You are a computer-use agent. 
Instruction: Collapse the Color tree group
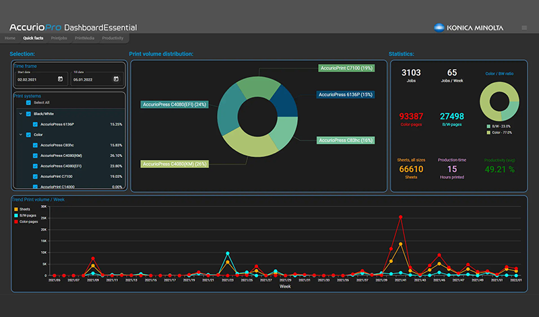click(x=21, y=135)
